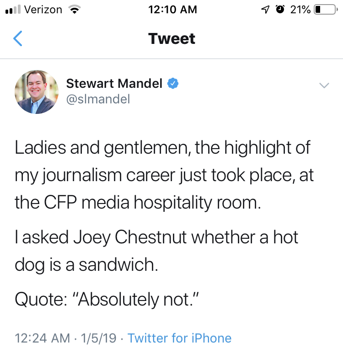Tap the back arrow in the header
Image resolution: width=343 pixels, height=360 pixels.
18,38
